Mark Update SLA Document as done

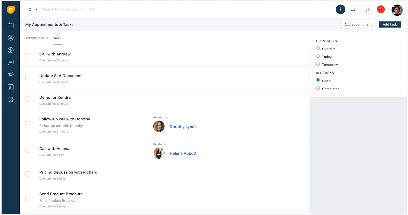pyautogui.click(x=28, y=77)
